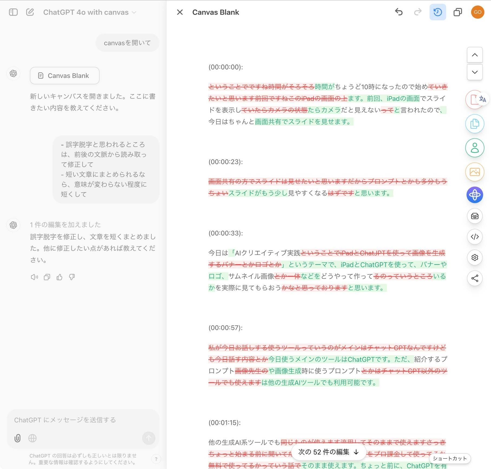The height and width of the screenshot is (469, 491).
Task: Open ChatGPT 4o with canvas model dropdown
Action: [x=90, y=12]
